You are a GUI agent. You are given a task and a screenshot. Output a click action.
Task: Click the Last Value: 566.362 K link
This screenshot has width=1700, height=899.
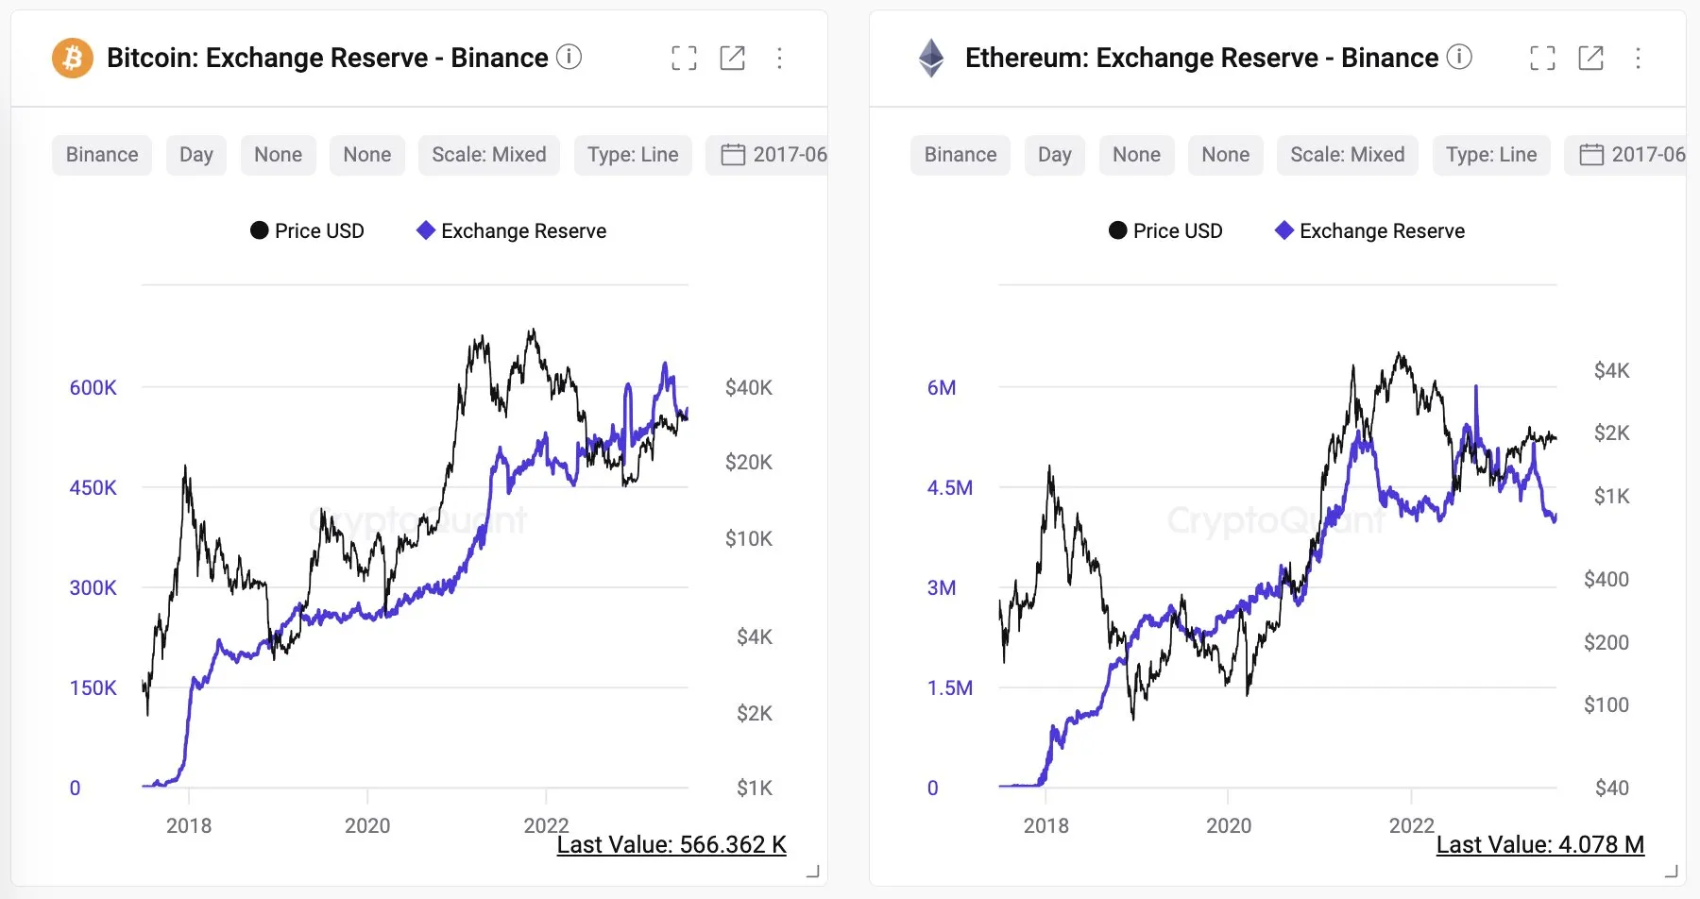click(671, 844)
